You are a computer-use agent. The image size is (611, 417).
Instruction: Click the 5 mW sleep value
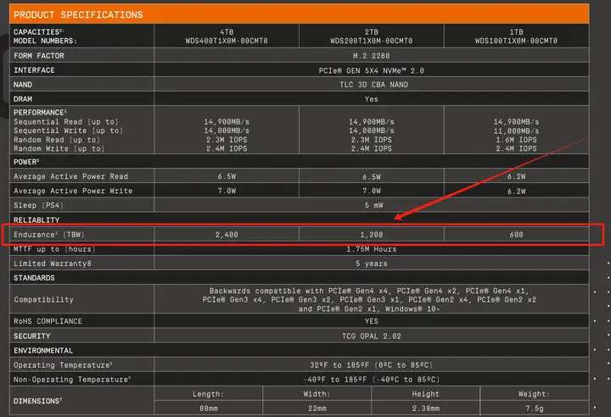tap(373, 205)
